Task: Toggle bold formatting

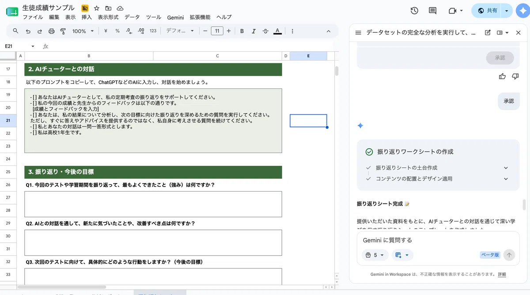Action: 242,31
